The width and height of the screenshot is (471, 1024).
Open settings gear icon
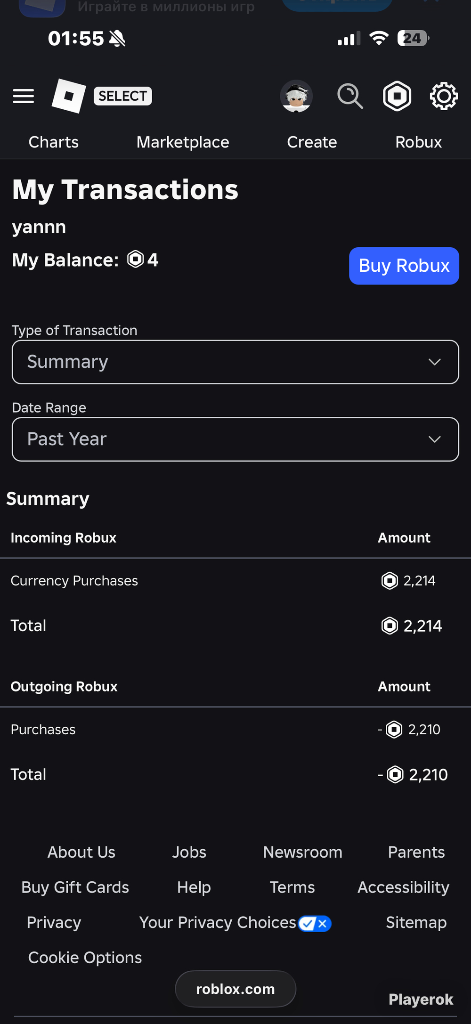tap(444, 96)
